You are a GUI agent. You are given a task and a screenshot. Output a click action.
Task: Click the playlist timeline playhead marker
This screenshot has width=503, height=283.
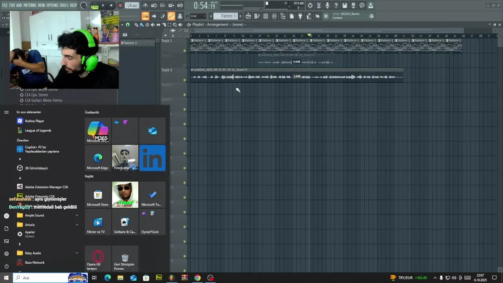pos(310,35)
